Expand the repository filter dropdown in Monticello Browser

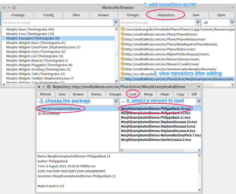click(198, 23)
